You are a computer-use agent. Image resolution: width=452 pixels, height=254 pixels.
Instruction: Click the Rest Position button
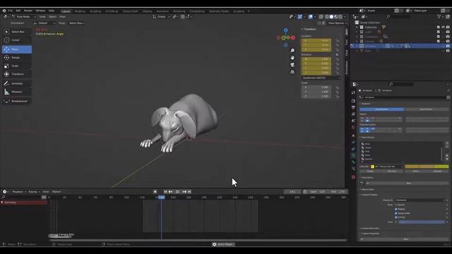tap(426, 109)
